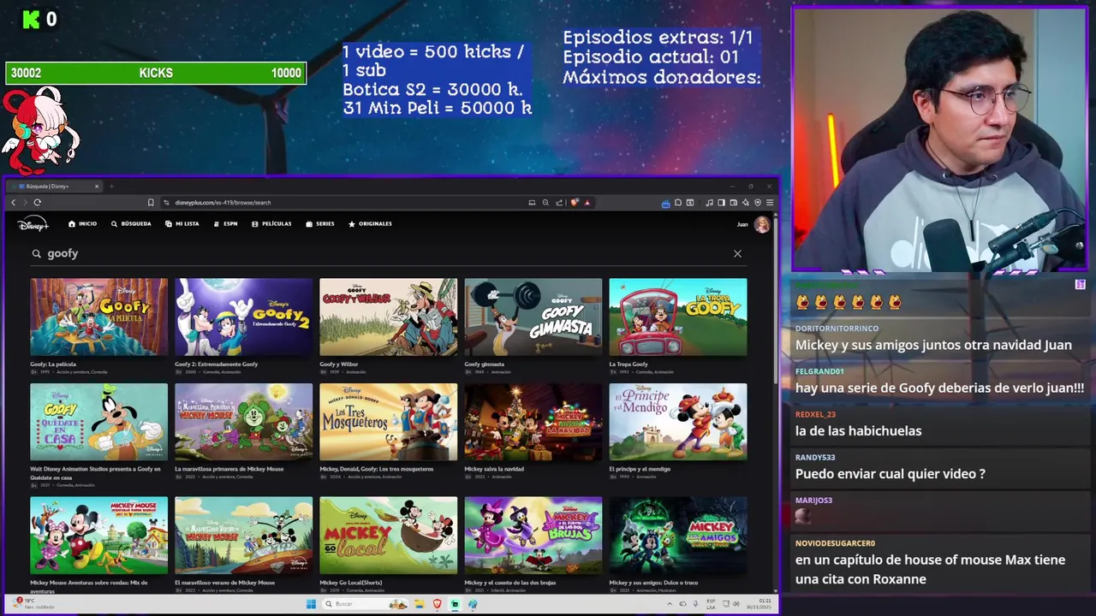
Task: Click chat username FELGRAND01
Action: point(819,371)
